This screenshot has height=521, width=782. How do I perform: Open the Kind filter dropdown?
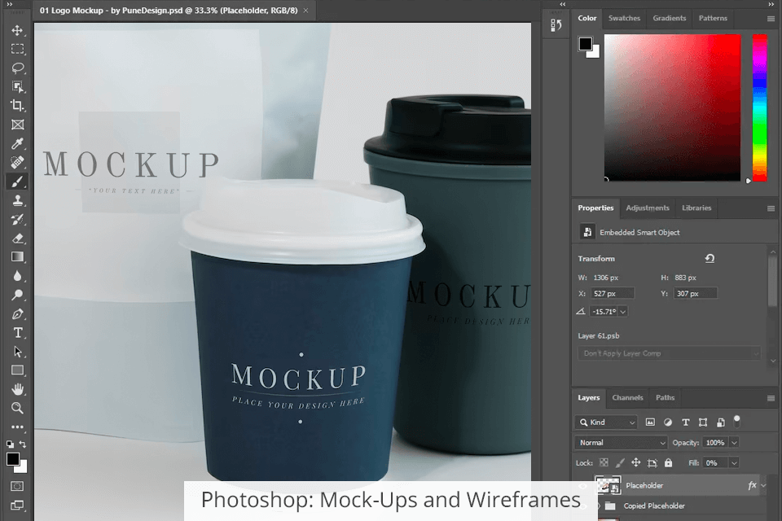click(x=606, y=422)
